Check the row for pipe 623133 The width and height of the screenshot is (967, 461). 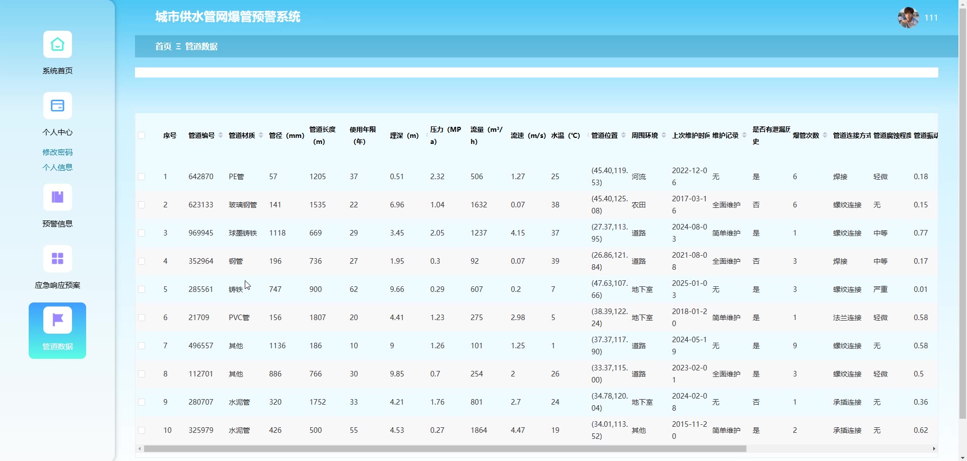142,205
